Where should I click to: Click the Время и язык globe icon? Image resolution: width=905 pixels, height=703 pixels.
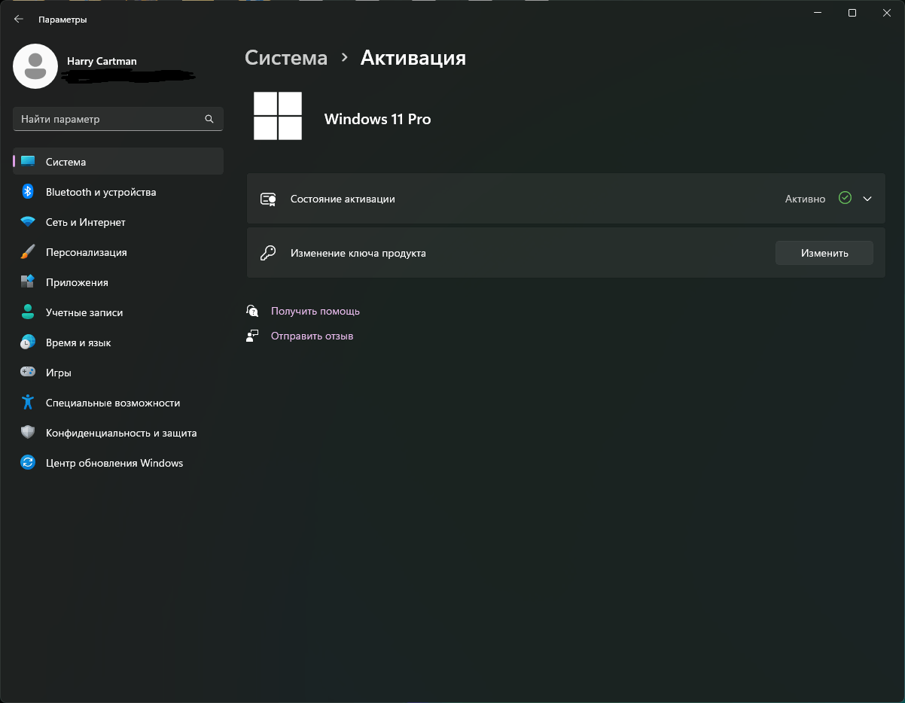[x=28, y=342]
